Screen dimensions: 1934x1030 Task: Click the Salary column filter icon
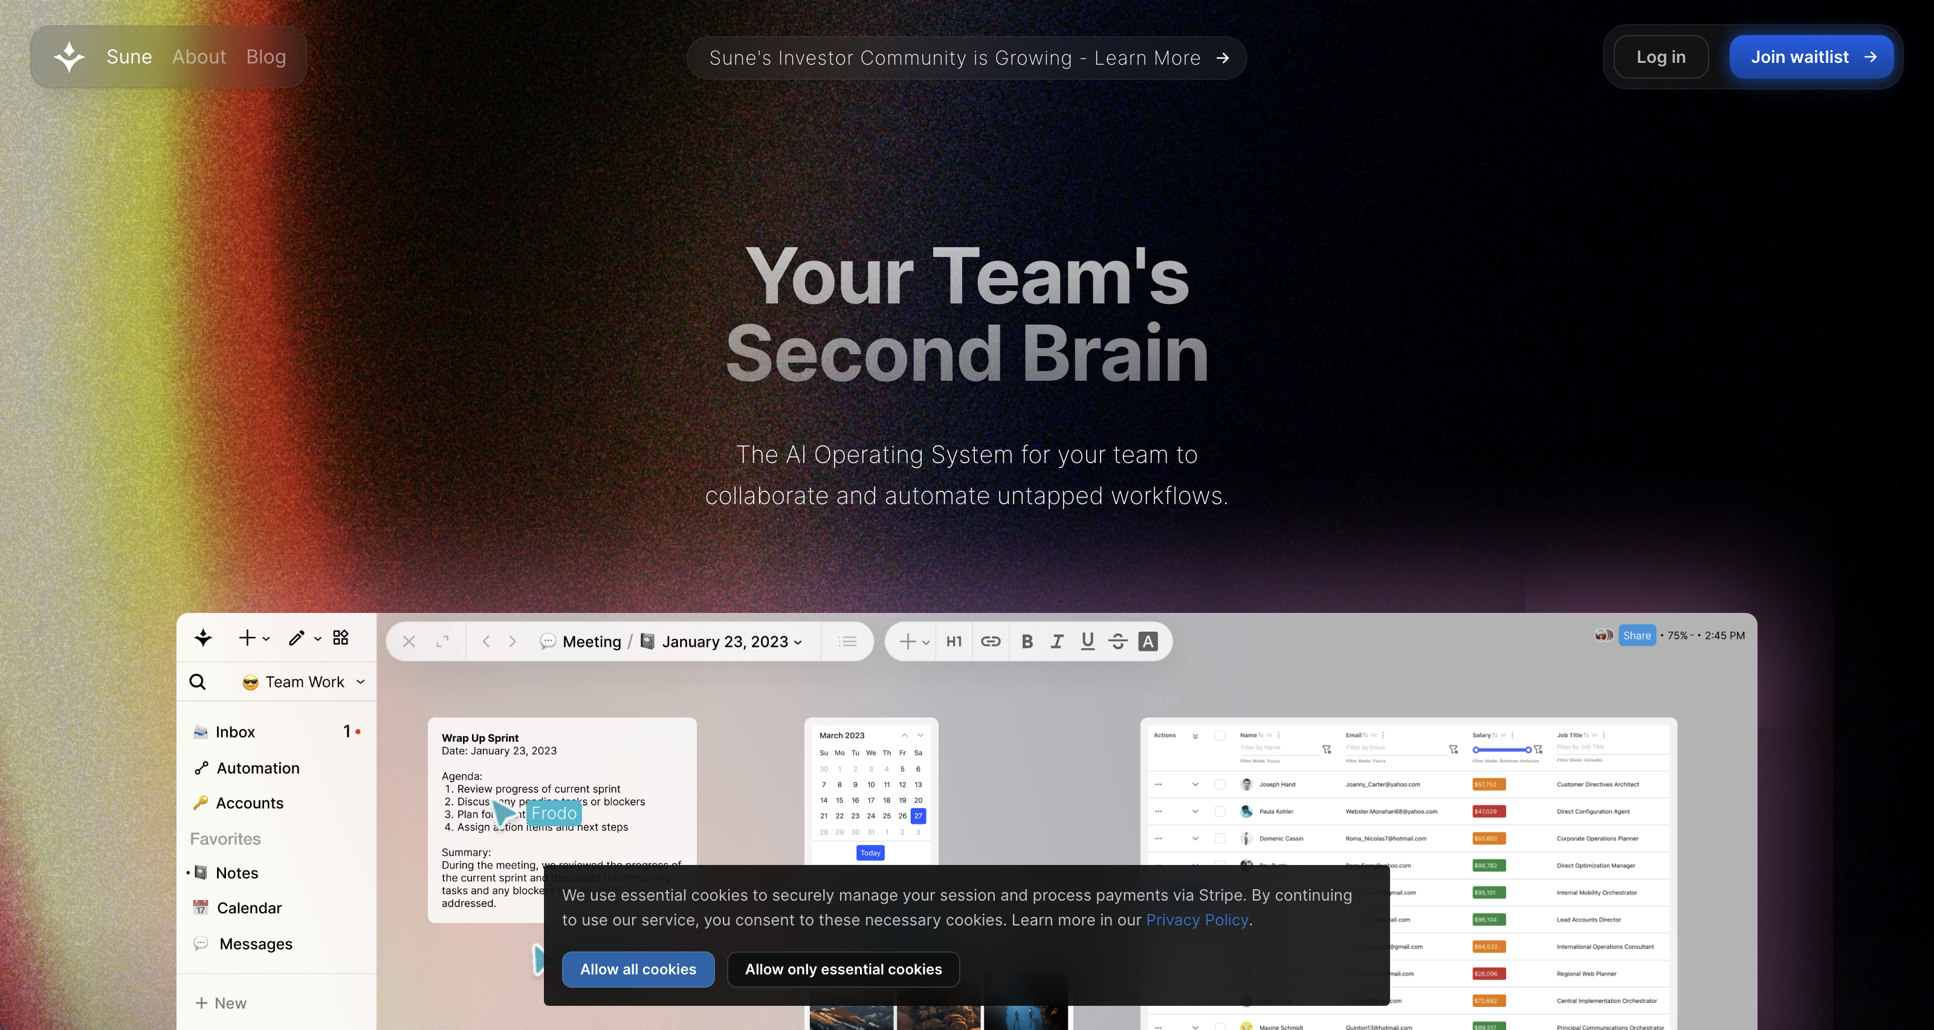point(1538,749)
